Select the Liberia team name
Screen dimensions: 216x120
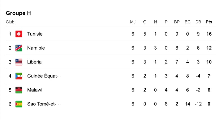click(x=34, y=62)
